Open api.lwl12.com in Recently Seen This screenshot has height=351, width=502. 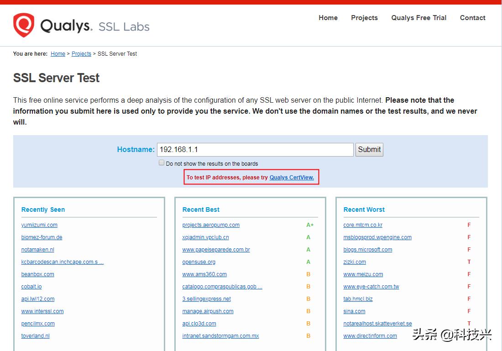pyautogui.click(x=38, y=299)
